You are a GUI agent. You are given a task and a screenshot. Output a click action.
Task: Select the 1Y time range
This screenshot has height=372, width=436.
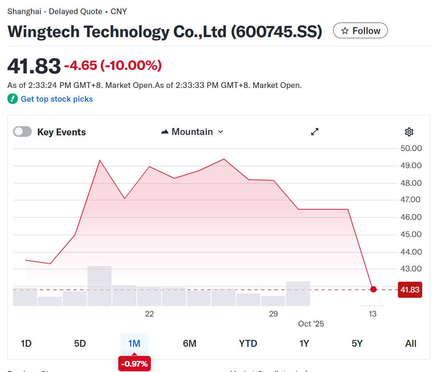[304, 343]
